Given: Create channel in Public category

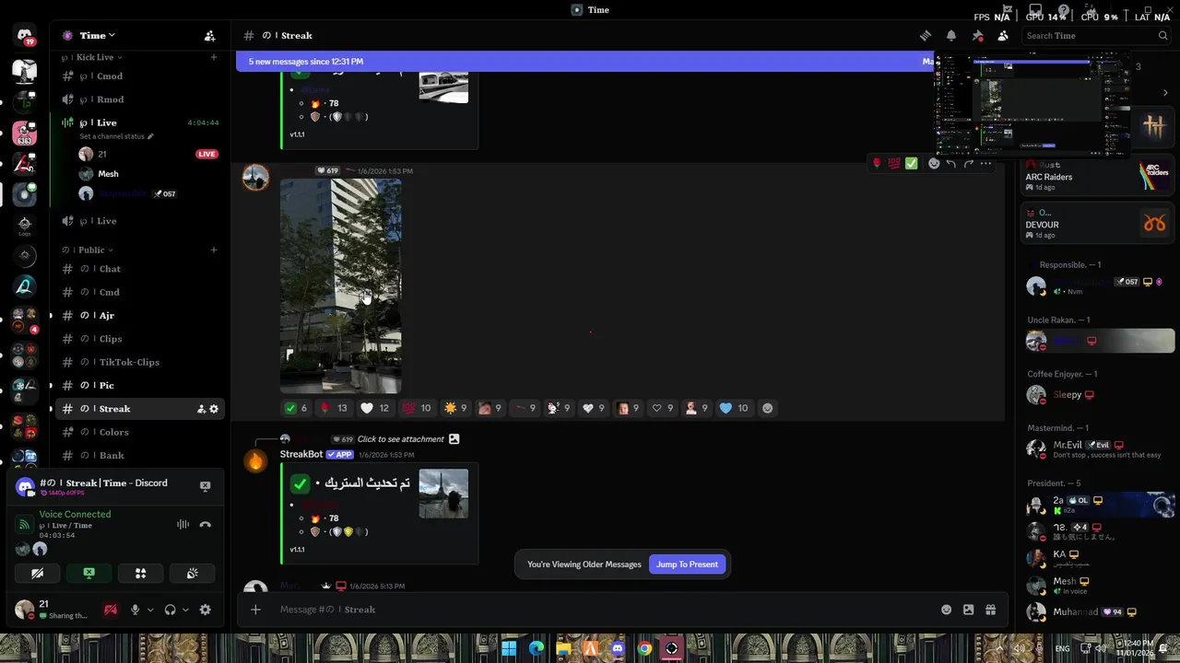Looking at the screenshot, I should pyautogui.click(x=214, y=250).
